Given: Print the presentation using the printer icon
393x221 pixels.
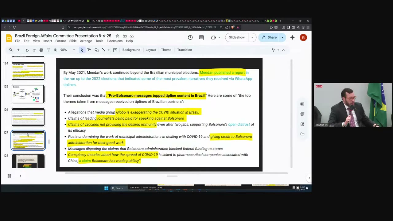Looking at the screenshot, I should tap(41, 50).
